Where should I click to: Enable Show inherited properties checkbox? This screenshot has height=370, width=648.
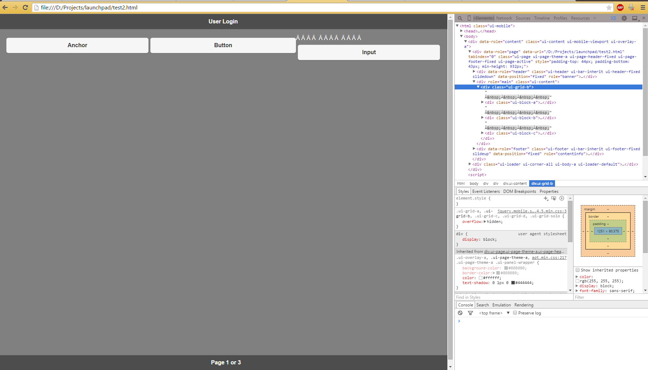578,270
